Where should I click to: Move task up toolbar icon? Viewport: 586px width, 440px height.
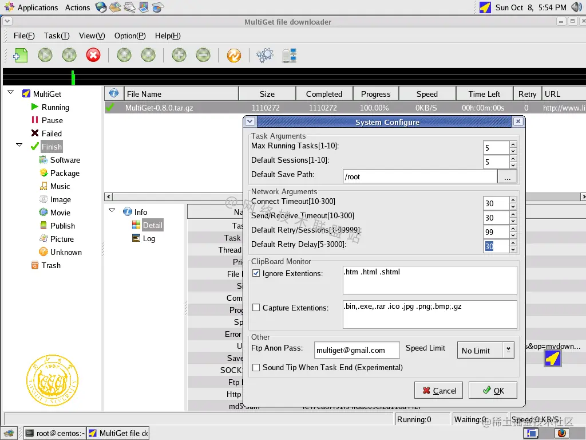(124, 56)
